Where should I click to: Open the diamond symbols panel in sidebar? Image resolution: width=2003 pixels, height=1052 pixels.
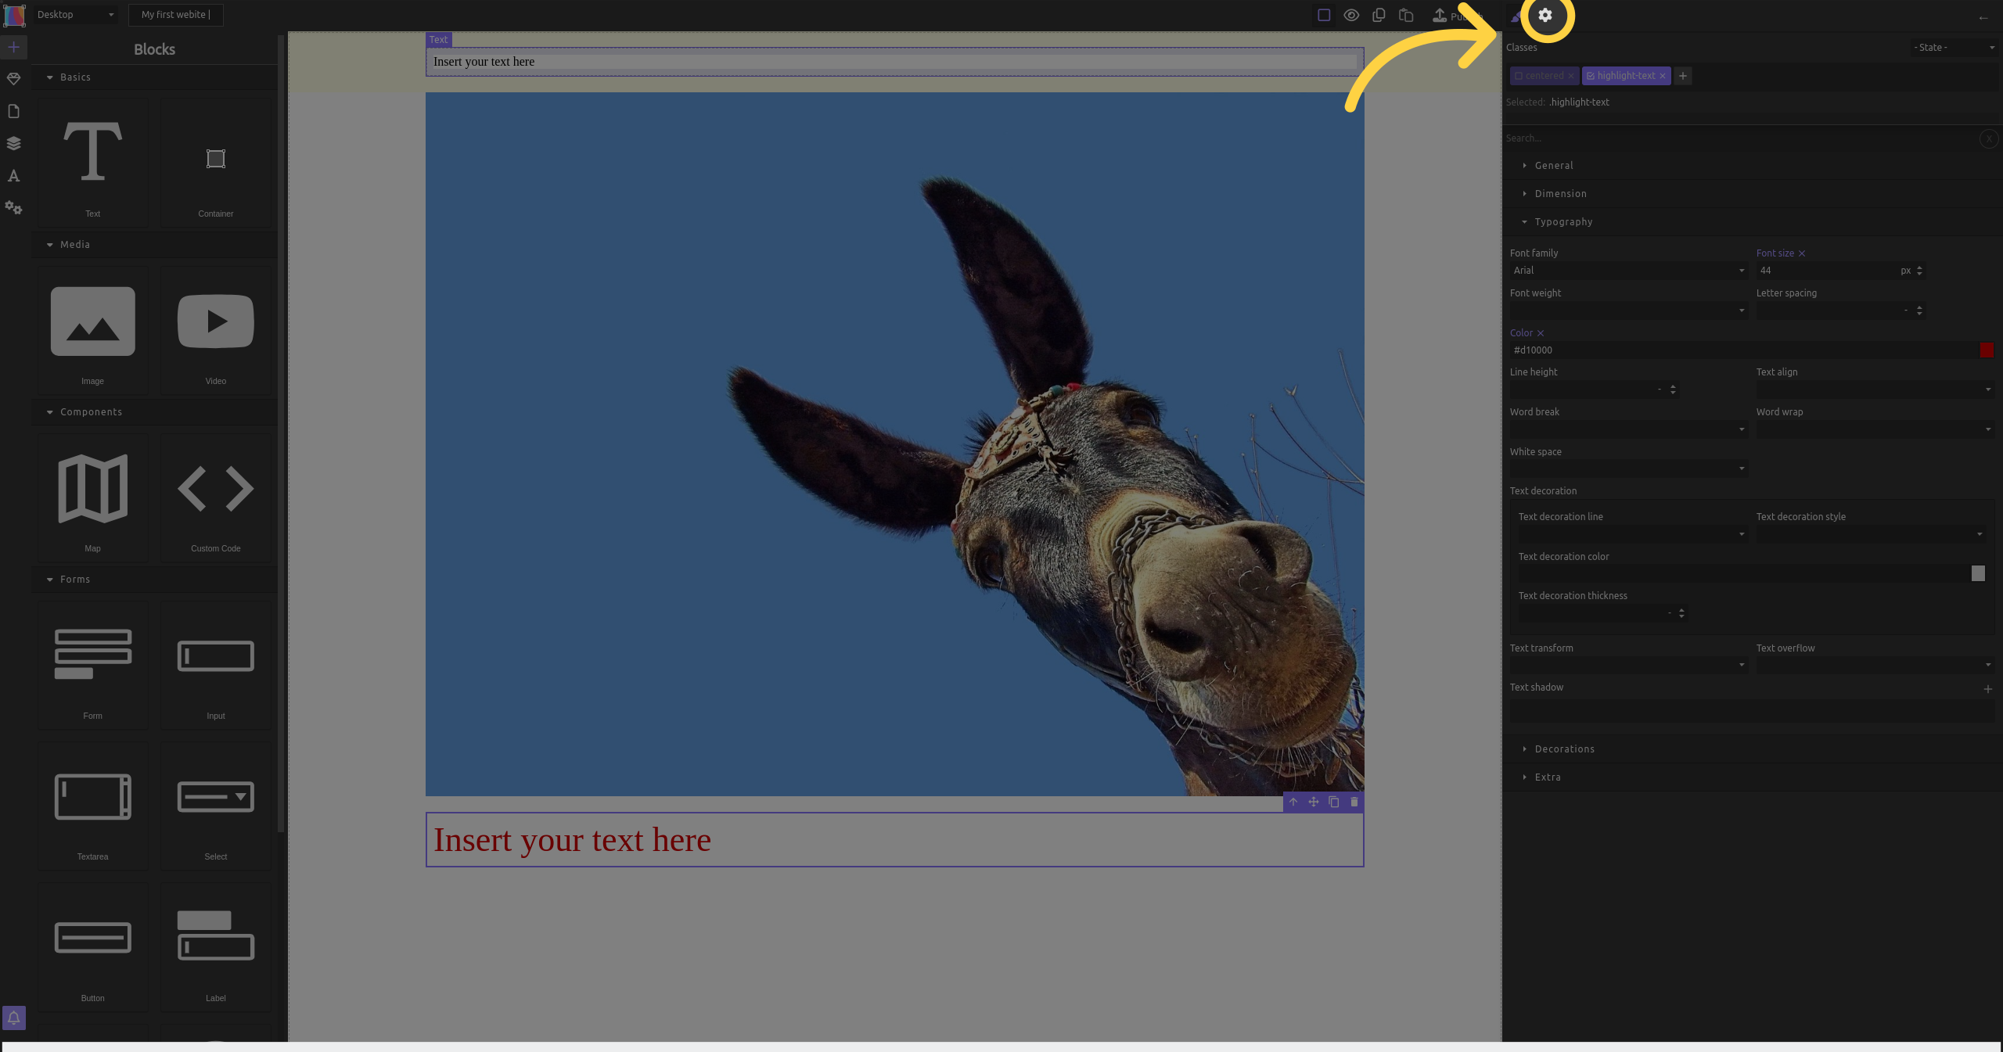14,79
